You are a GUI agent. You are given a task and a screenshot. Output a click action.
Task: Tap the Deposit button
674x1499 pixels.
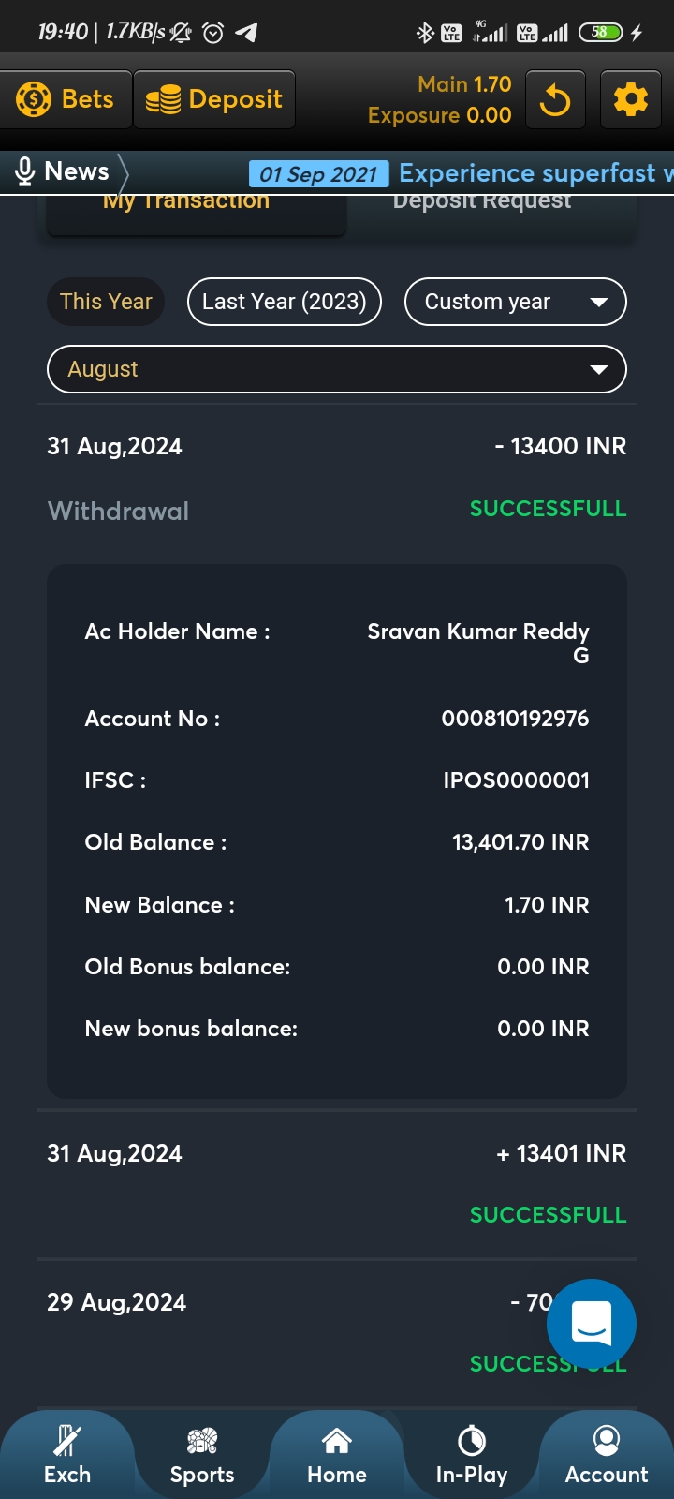pyautogui.click(x=214, y=99)
